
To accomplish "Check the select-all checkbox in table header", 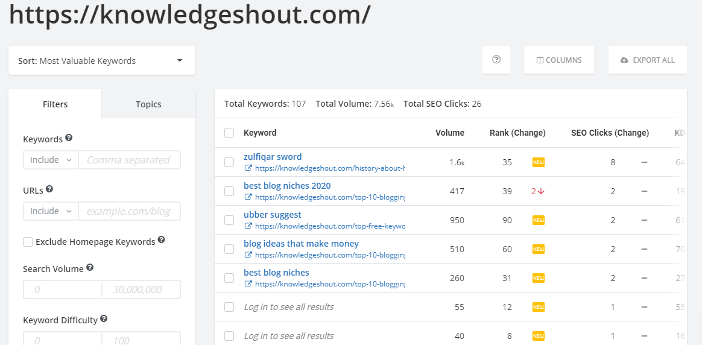I will coord(229,133).
